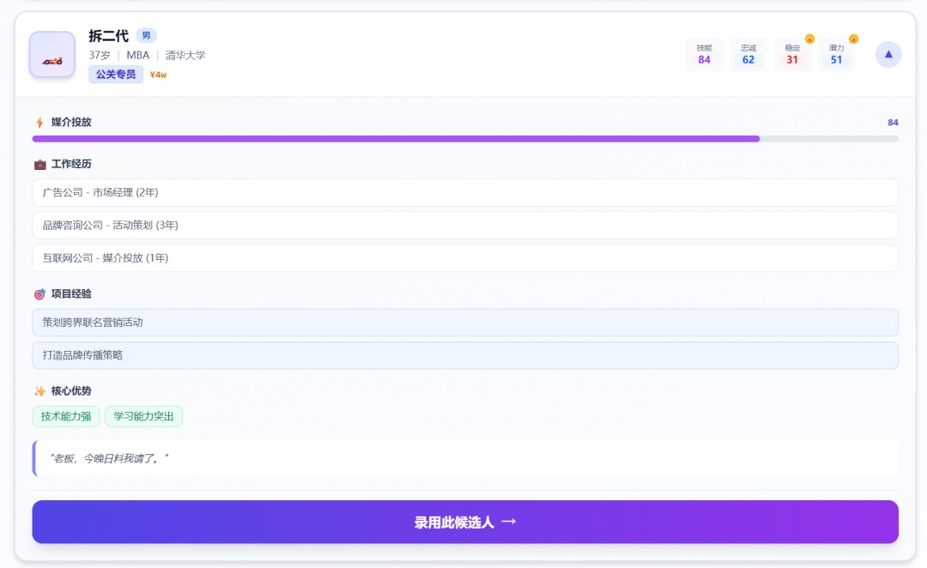Click 录用此候选人 to hire the candidate

[x=465, y=522]
